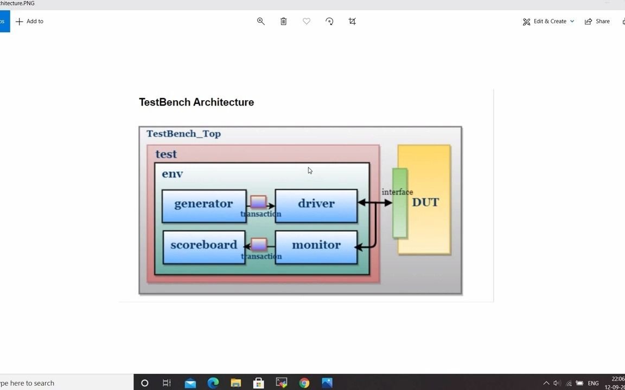Switch to Photos app taskbar icon

tap(327, 383)
